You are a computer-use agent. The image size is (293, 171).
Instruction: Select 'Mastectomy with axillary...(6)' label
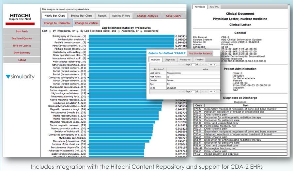tap(69, 52)
